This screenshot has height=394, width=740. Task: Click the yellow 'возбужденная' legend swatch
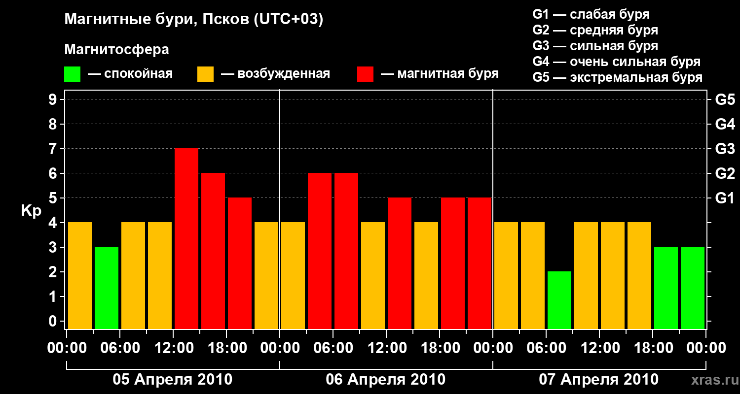pyautogui.click(x=205, y=74)
